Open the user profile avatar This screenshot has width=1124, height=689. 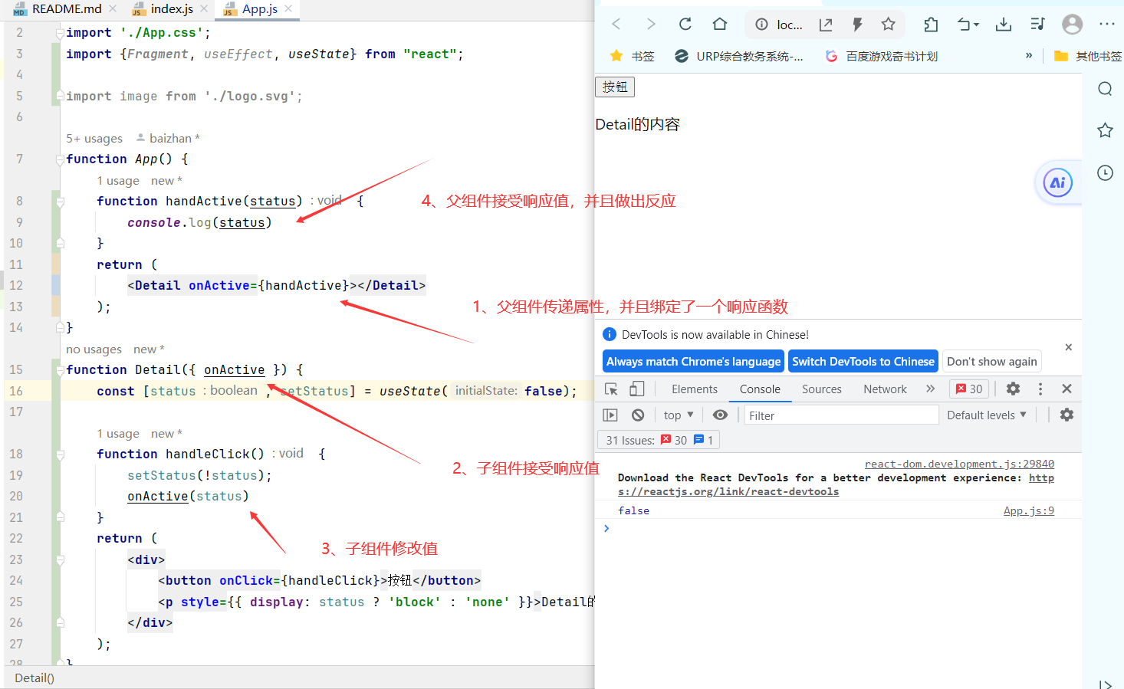tap(1072, 25)
